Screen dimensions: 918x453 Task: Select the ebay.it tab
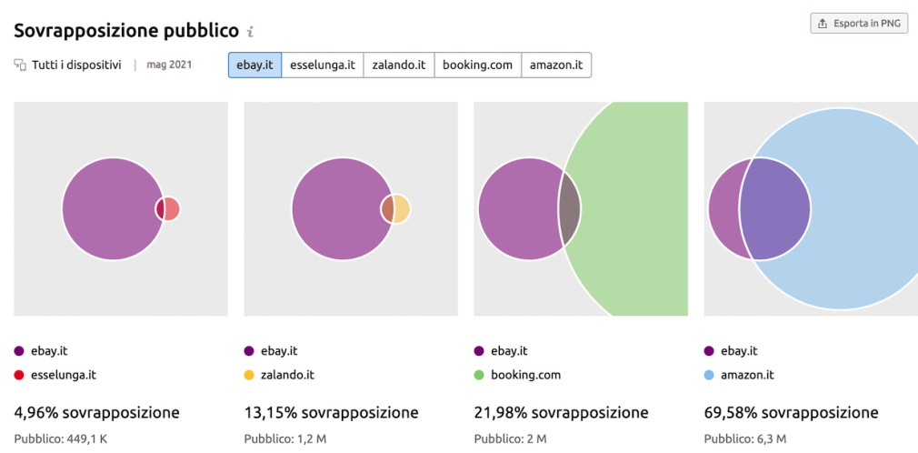(255, 65)
